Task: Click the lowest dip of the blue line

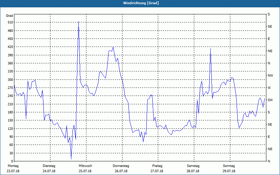Action: pyautogui.click(x=71, y=159)
